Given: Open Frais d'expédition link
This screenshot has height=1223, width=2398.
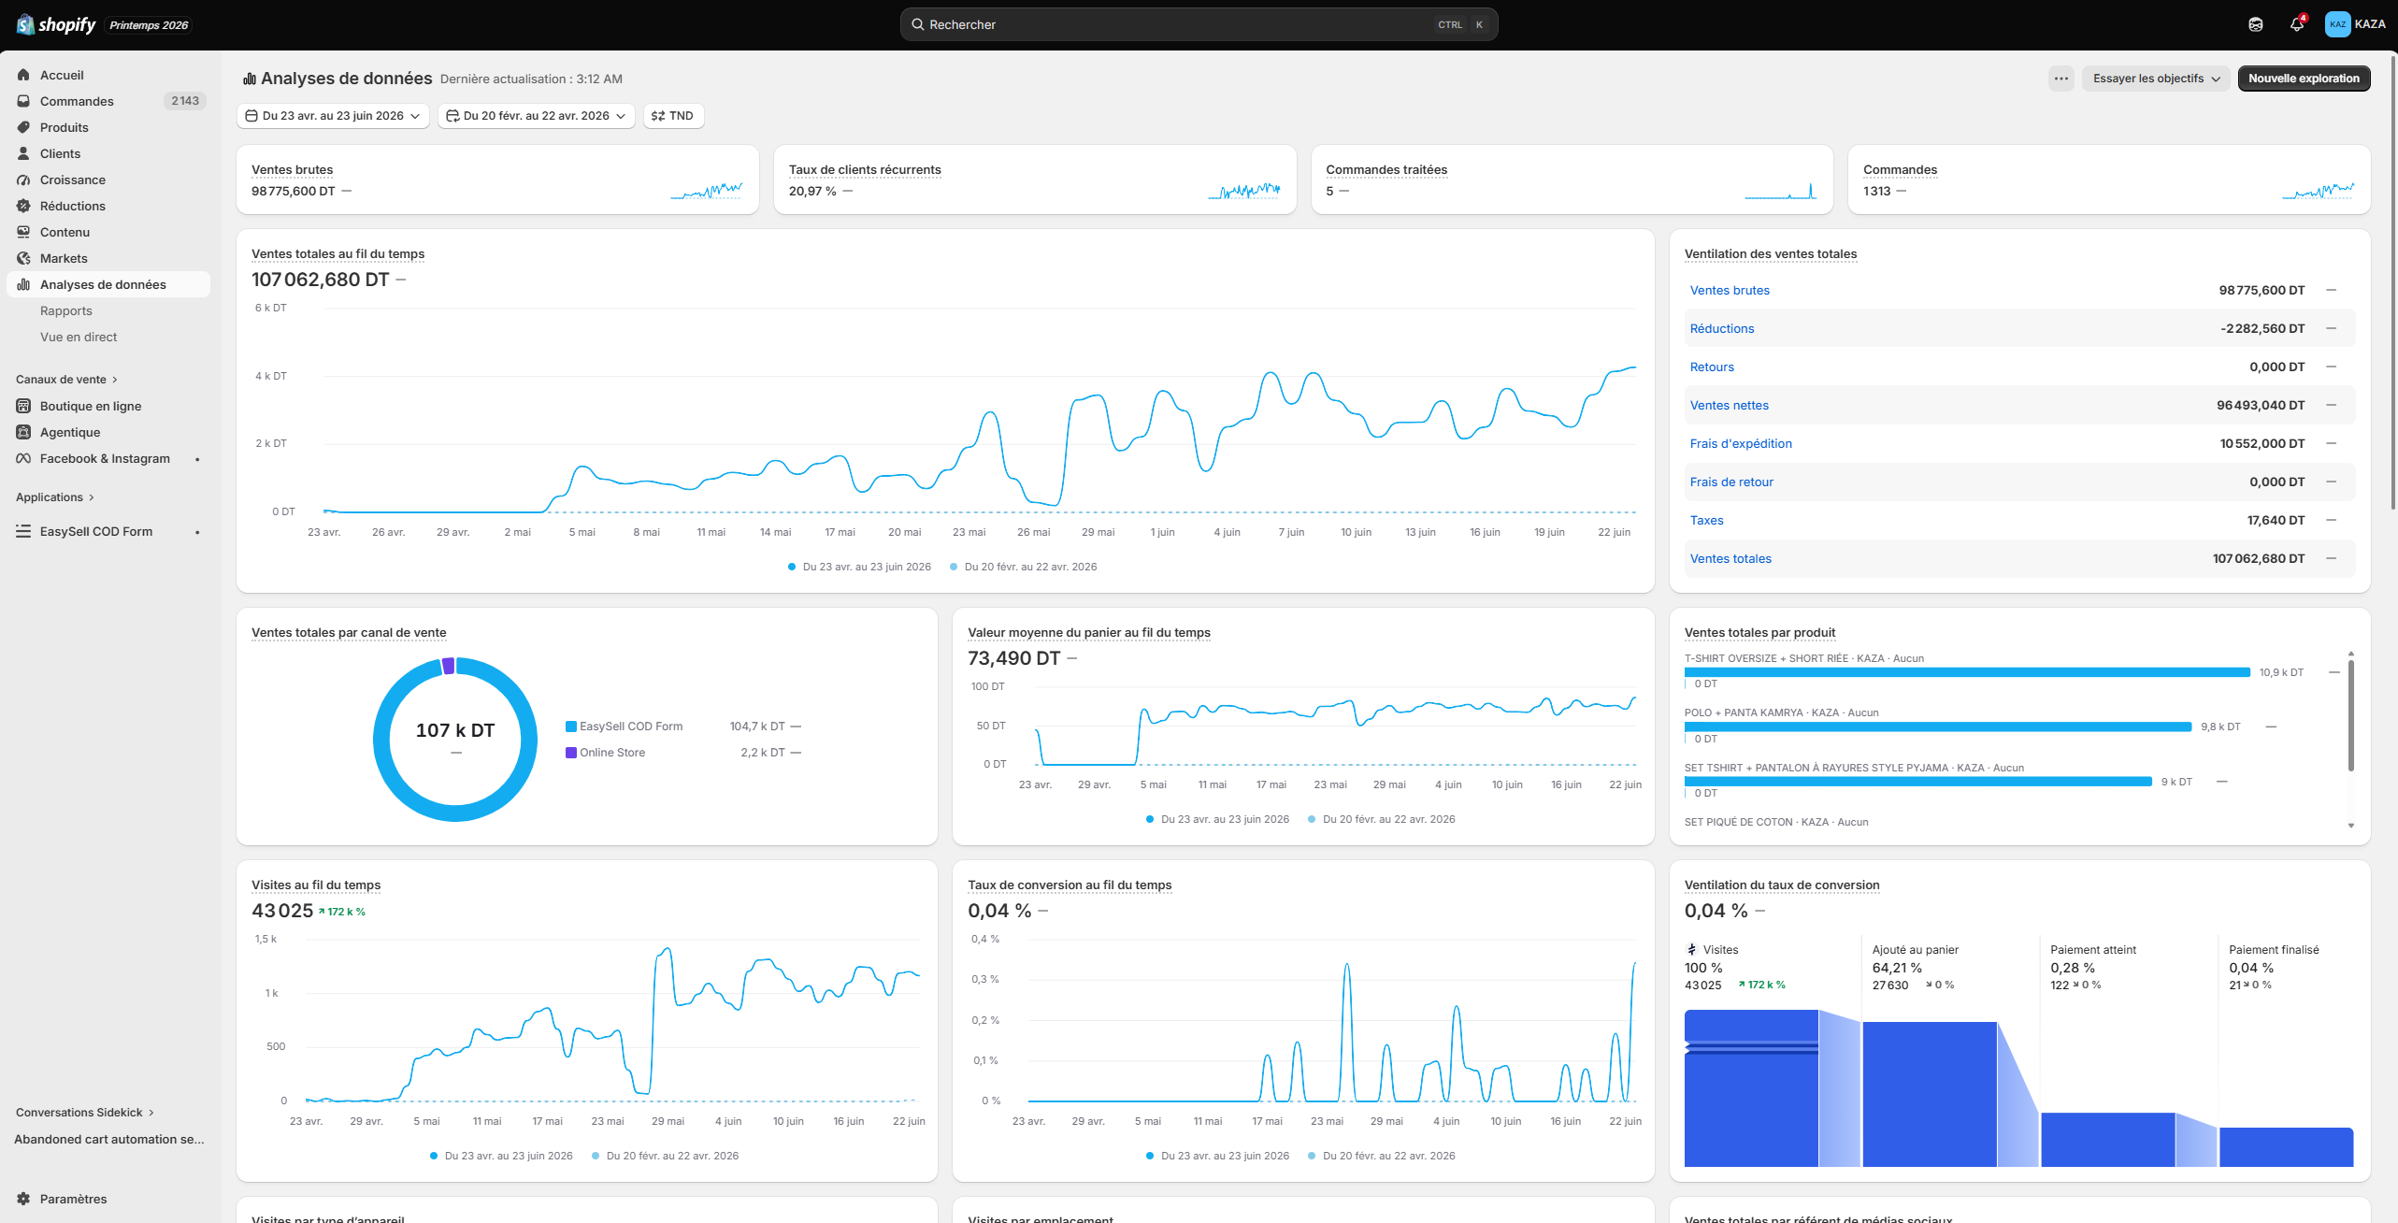Looking at the screenshot, I should point(1741,443).
